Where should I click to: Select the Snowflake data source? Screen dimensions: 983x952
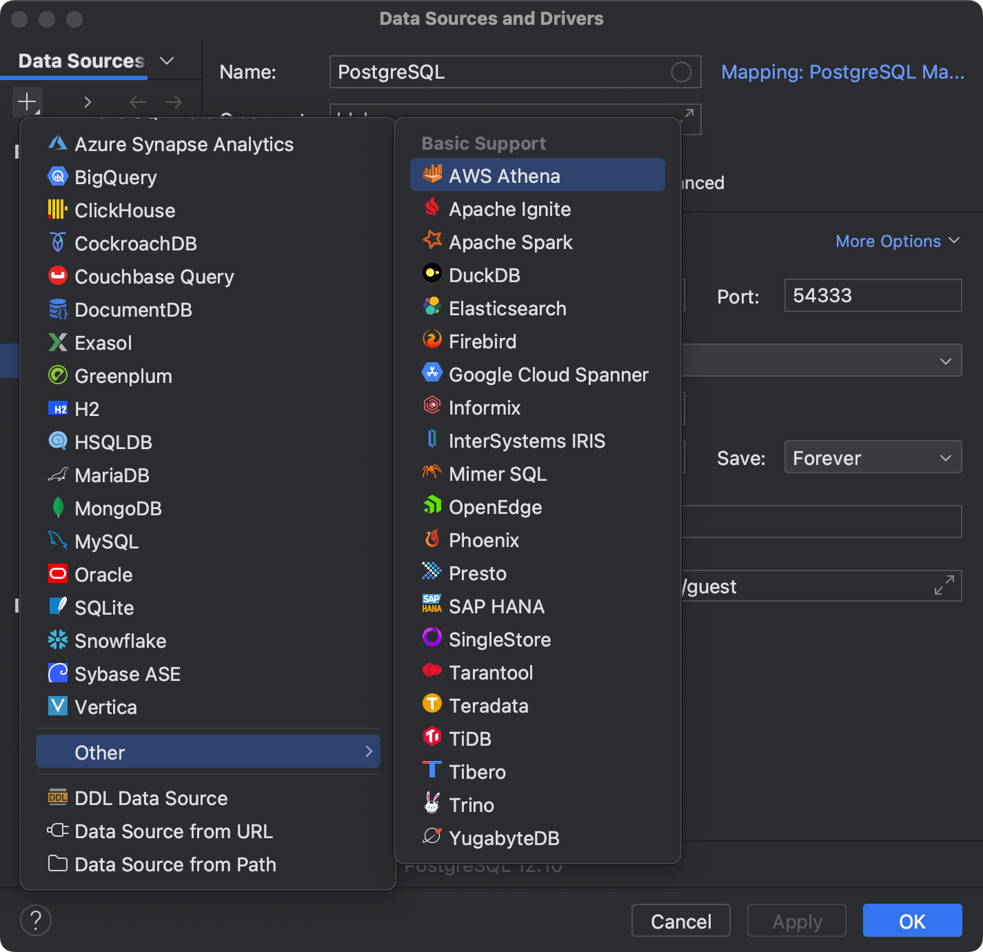[120, 641]
